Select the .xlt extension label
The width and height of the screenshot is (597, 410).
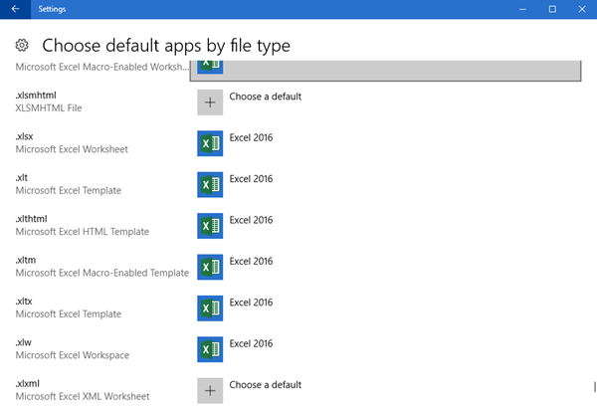pyautogui.click(x=22, y=177)
